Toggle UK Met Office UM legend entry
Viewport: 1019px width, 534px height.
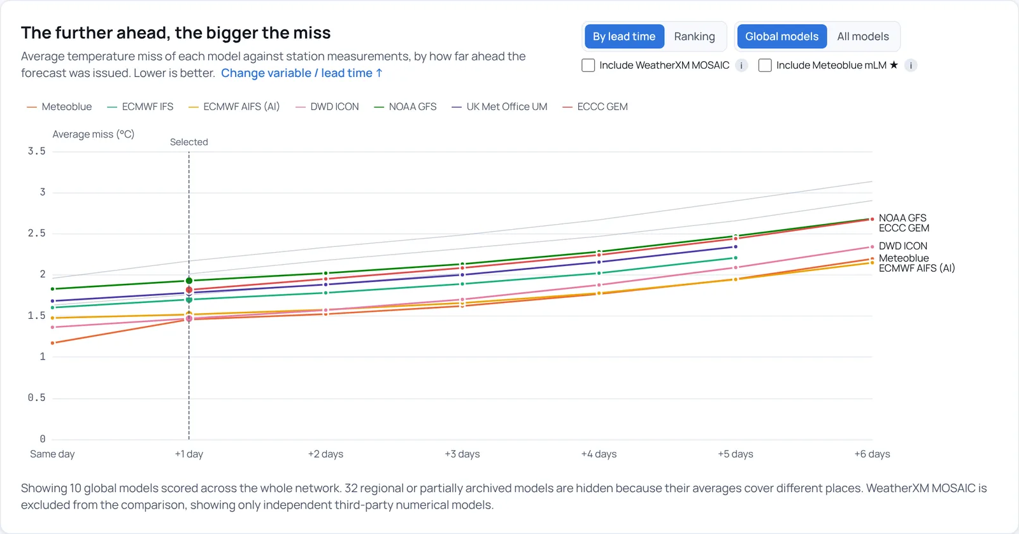pyautogui.click(x=499, y=107)
